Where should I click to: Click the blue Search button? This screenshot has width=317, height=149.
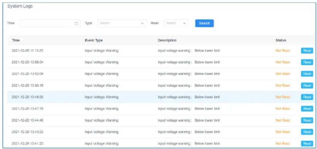pos(204,23)
